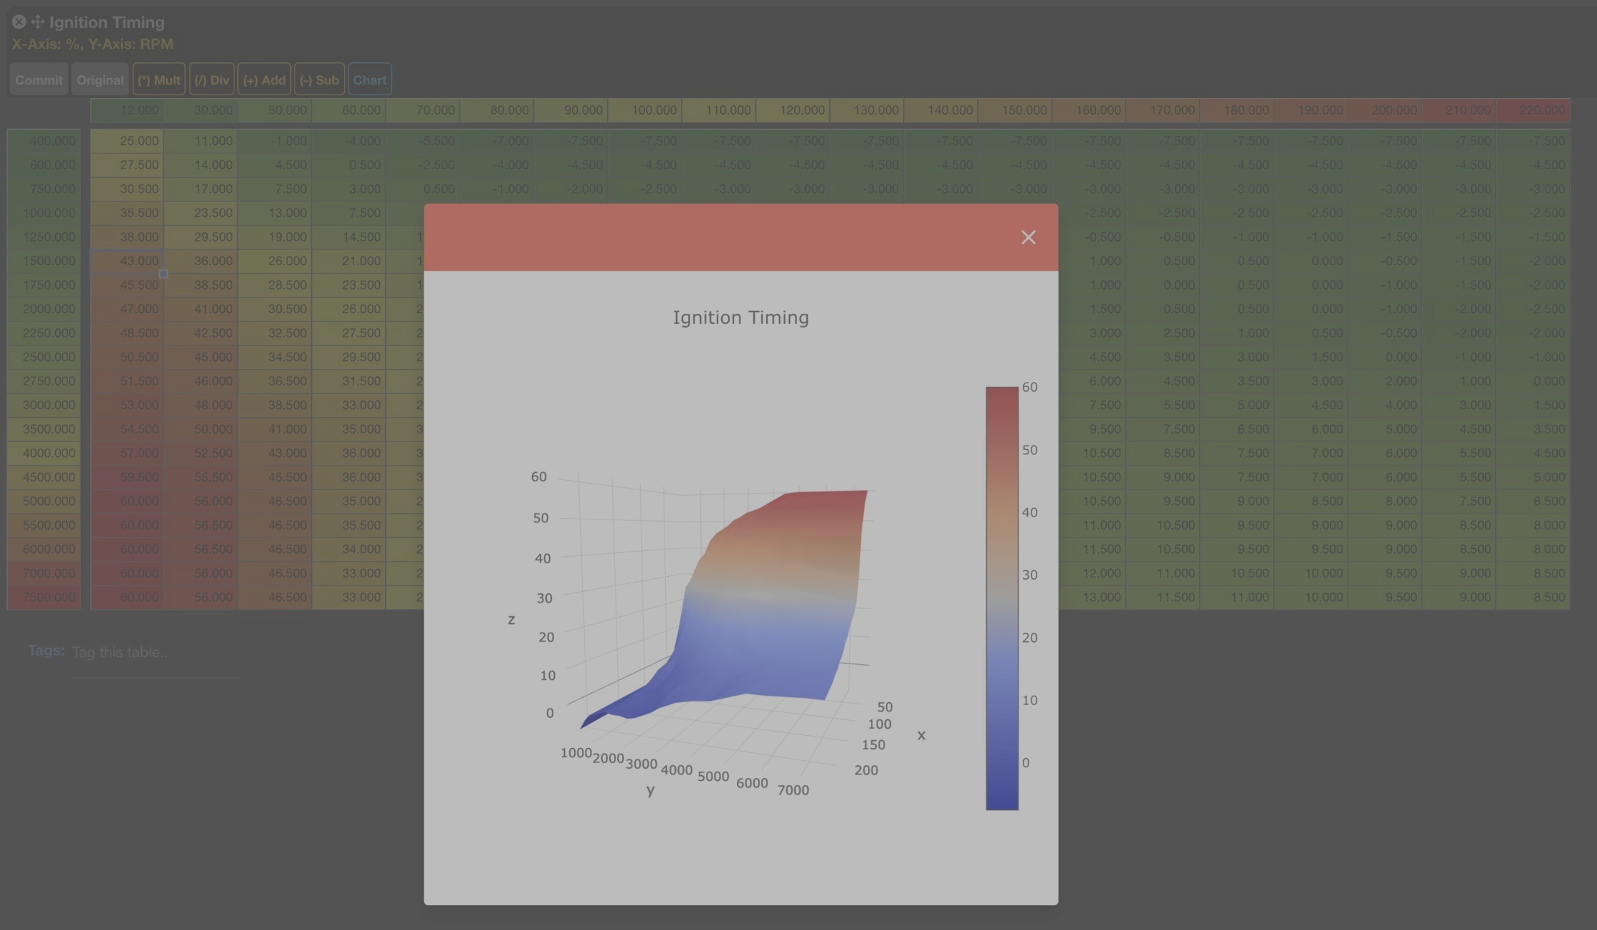Viewport: 1597px width, 930px height.
Task: Select column header 30.000
Action: [201, 110]
